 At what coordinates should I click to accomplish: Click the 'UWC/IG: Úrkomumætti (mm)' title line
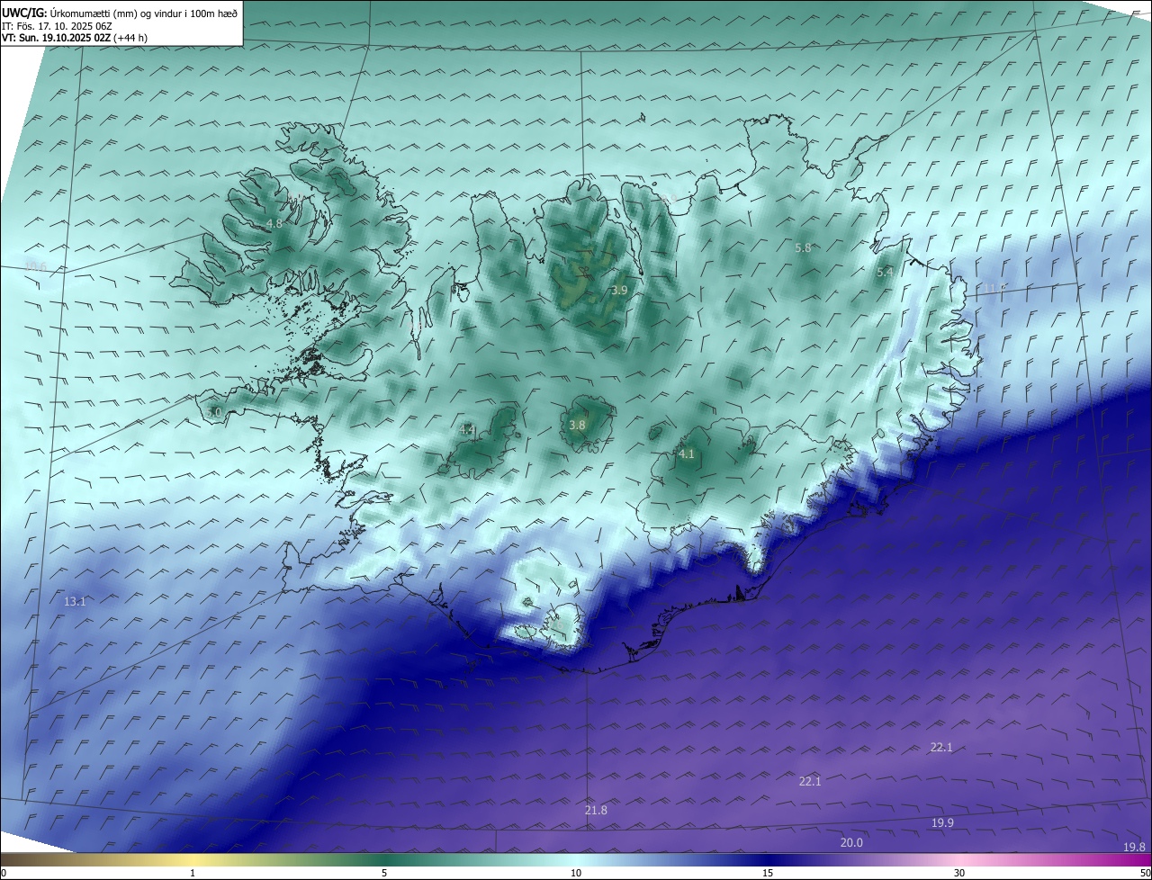tap(120, 13)
